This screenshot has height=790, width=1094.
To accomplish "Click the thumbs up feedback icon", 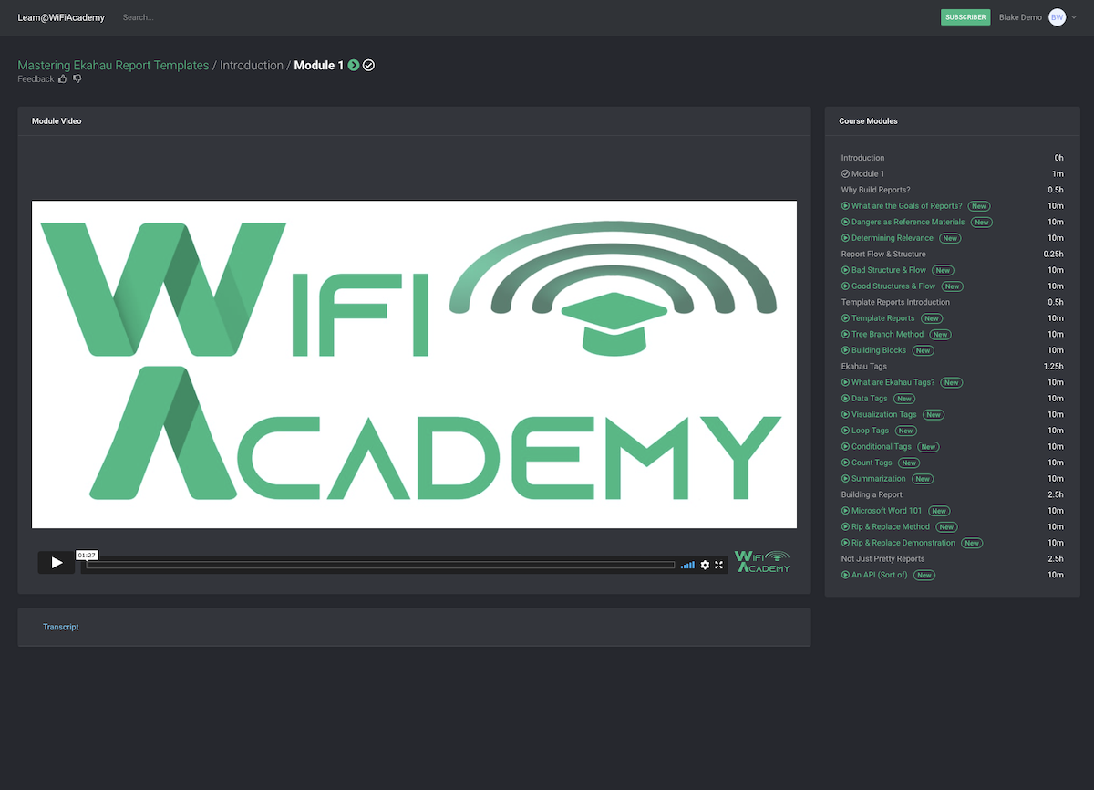I will (63, 79).
